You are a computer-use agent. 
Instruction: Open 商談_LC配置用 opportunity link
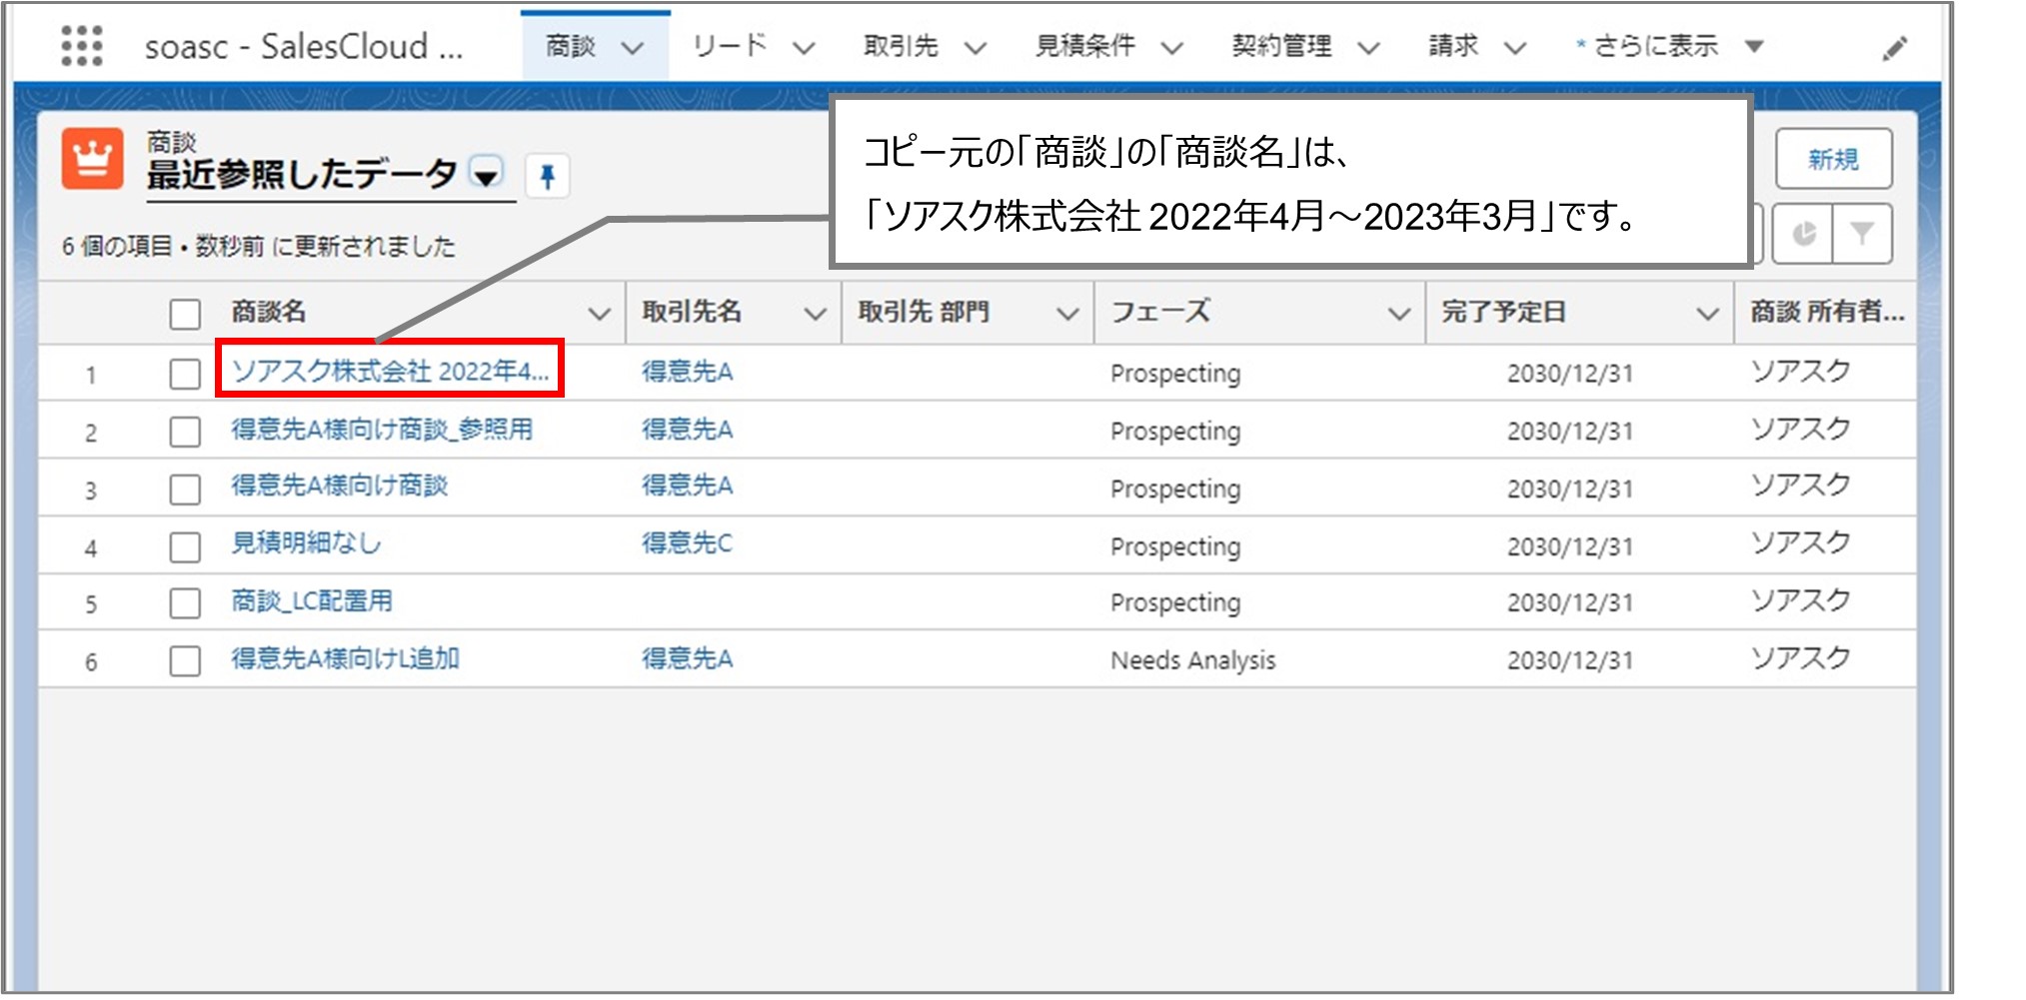(x=312, y=600)
